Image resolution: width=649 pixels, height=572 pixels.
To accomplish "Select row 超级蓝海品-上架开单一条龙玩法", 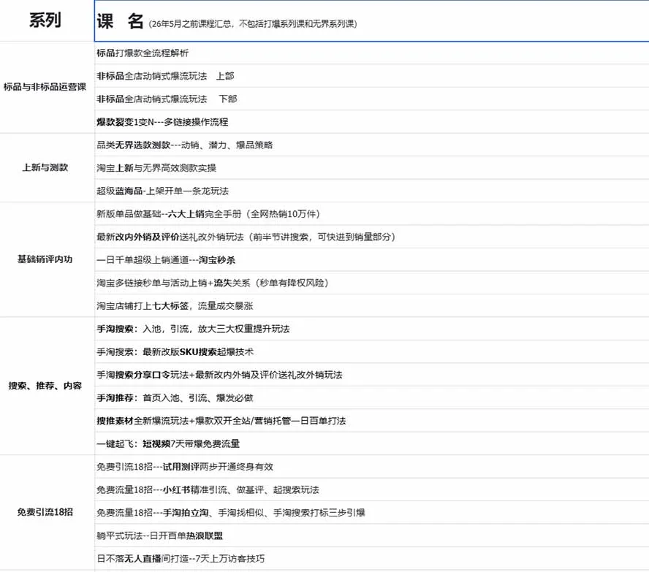I will [x=372, y=191].
